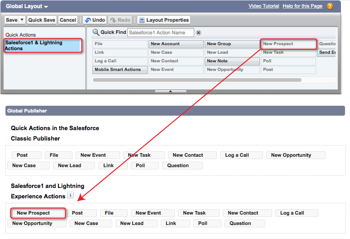Viewport: 350px width, 239px height.
Task: Open the Video Tutorial link
Action: (x=264, y=6)
